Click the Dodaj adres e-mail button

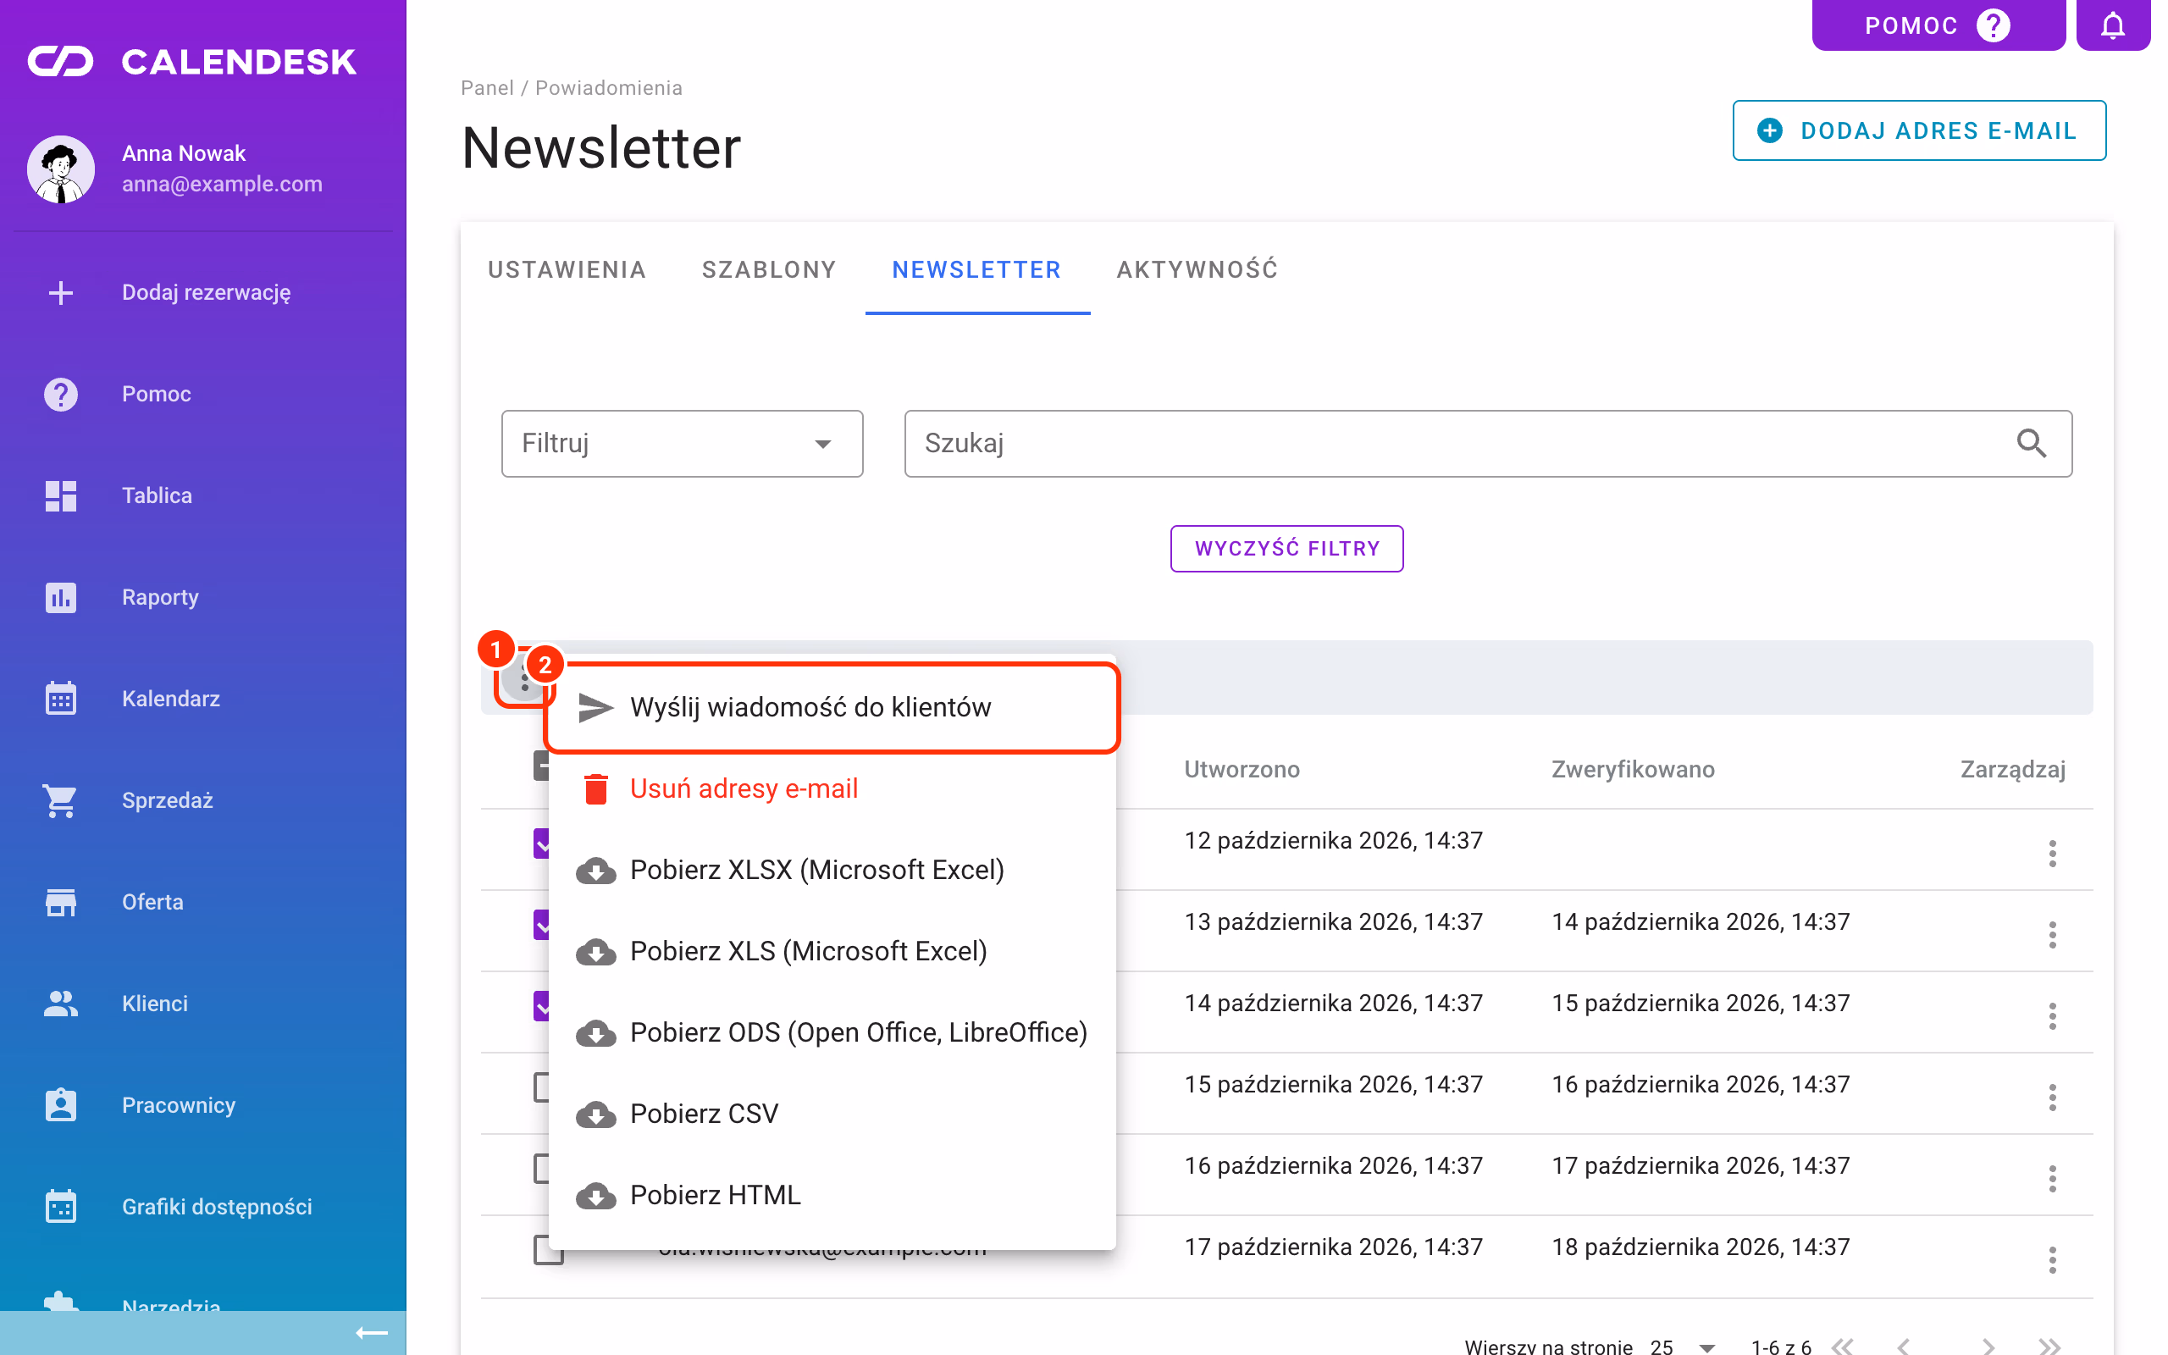[1919, 130]
